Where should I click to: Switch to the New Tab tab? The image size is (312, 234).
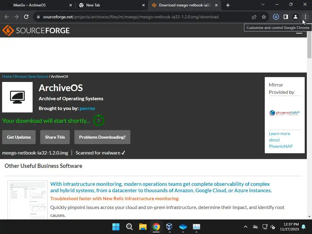click(x=112, y=5)
